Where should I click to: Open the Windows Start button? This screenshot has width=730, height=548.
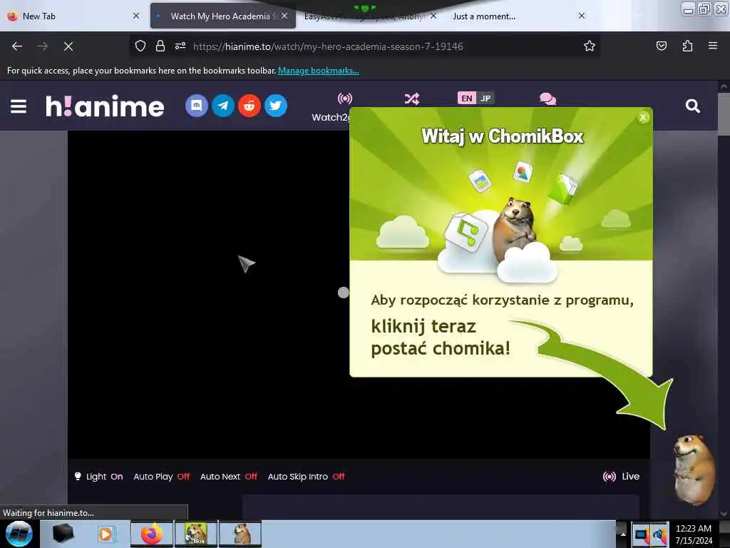click(x=19, y=534)
